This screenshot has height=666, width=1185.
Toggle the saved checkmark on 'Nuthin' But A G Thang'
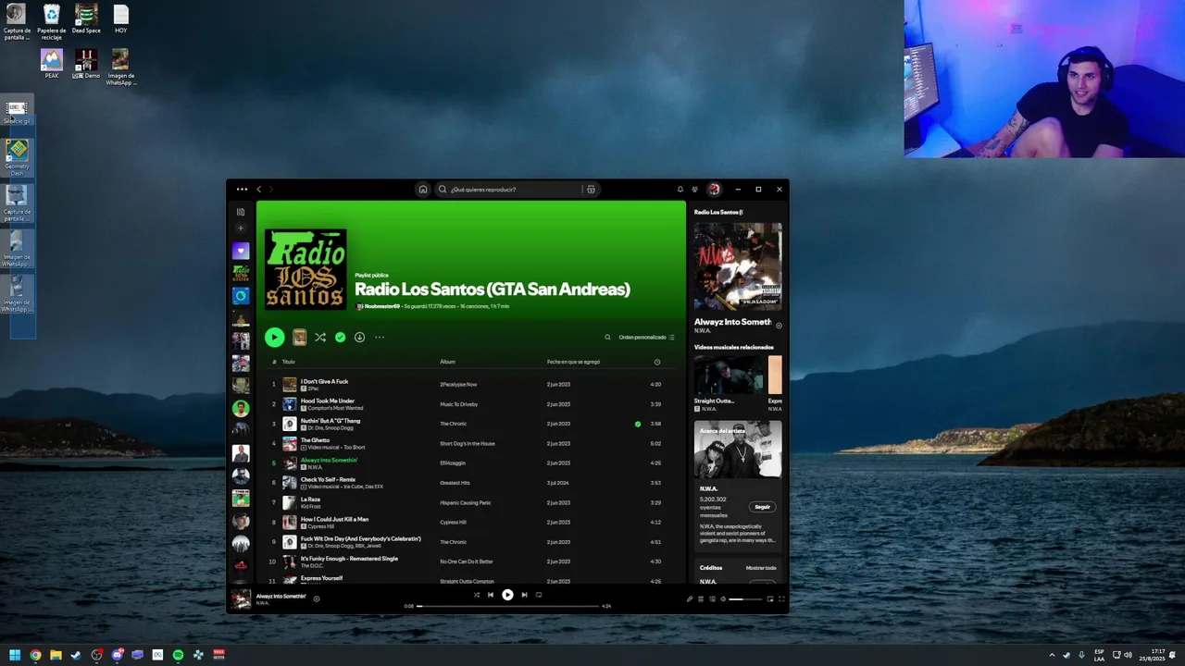(x=638, y=424)
